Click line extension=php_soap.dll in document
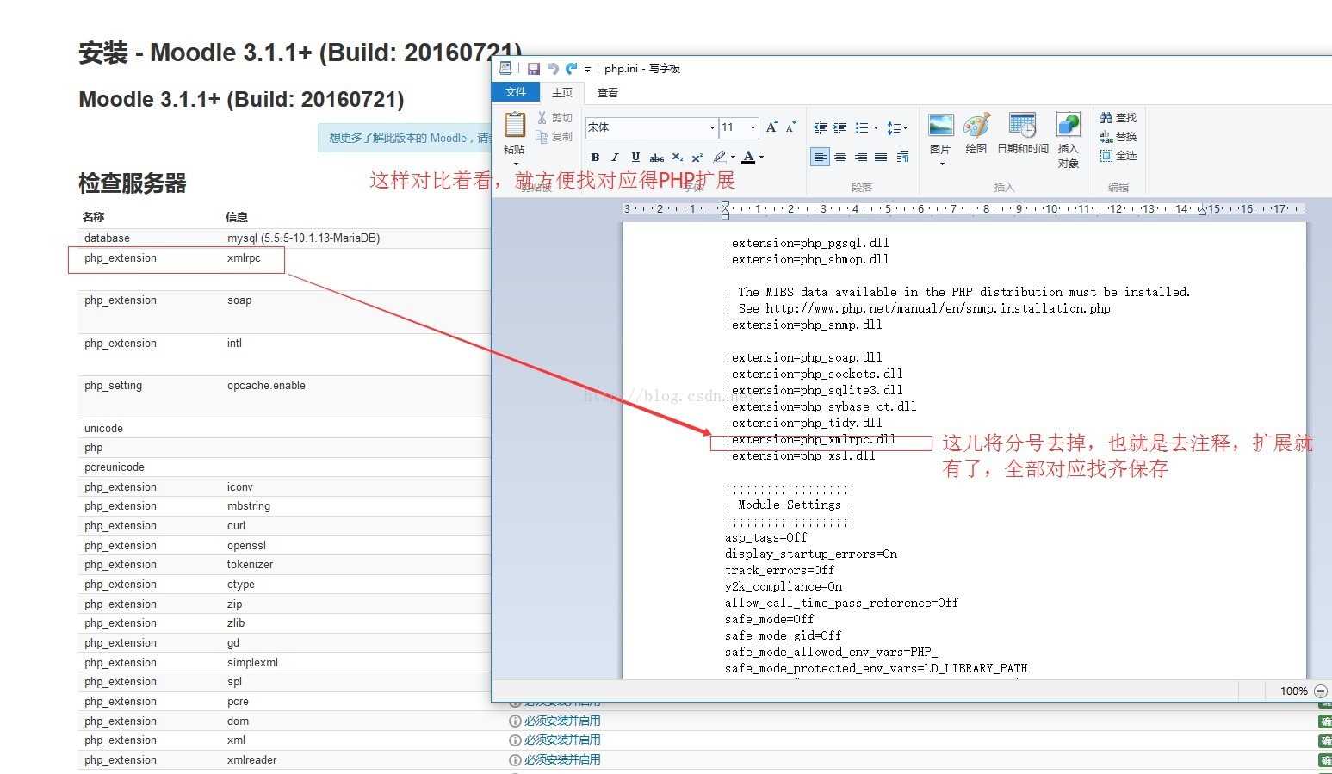Screen dimensions: 1332x774 [x=803, y=357]
